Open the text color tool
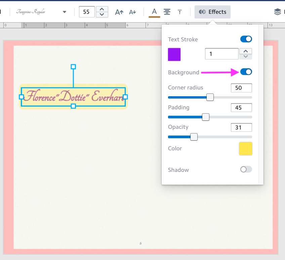The image size is (285, 260). [x=154, y=12]
